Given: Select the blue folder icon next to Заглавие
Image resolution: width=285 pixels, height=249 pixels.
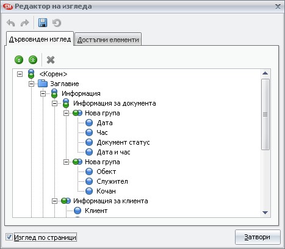Looking at the screenshot, I should coord(43,84).
